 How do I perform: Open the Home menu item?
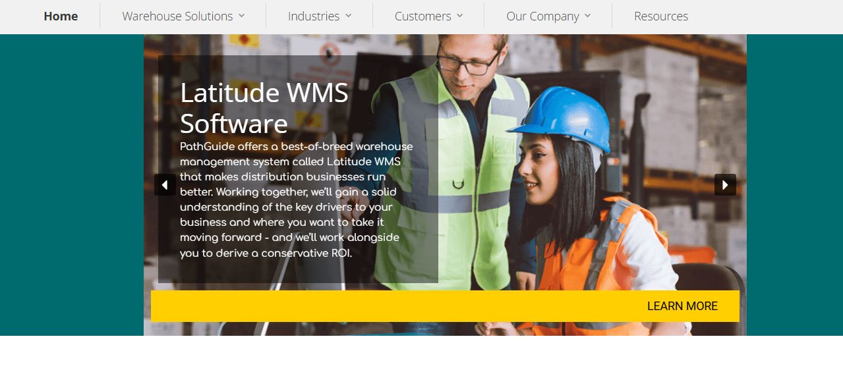pos(61,16)
